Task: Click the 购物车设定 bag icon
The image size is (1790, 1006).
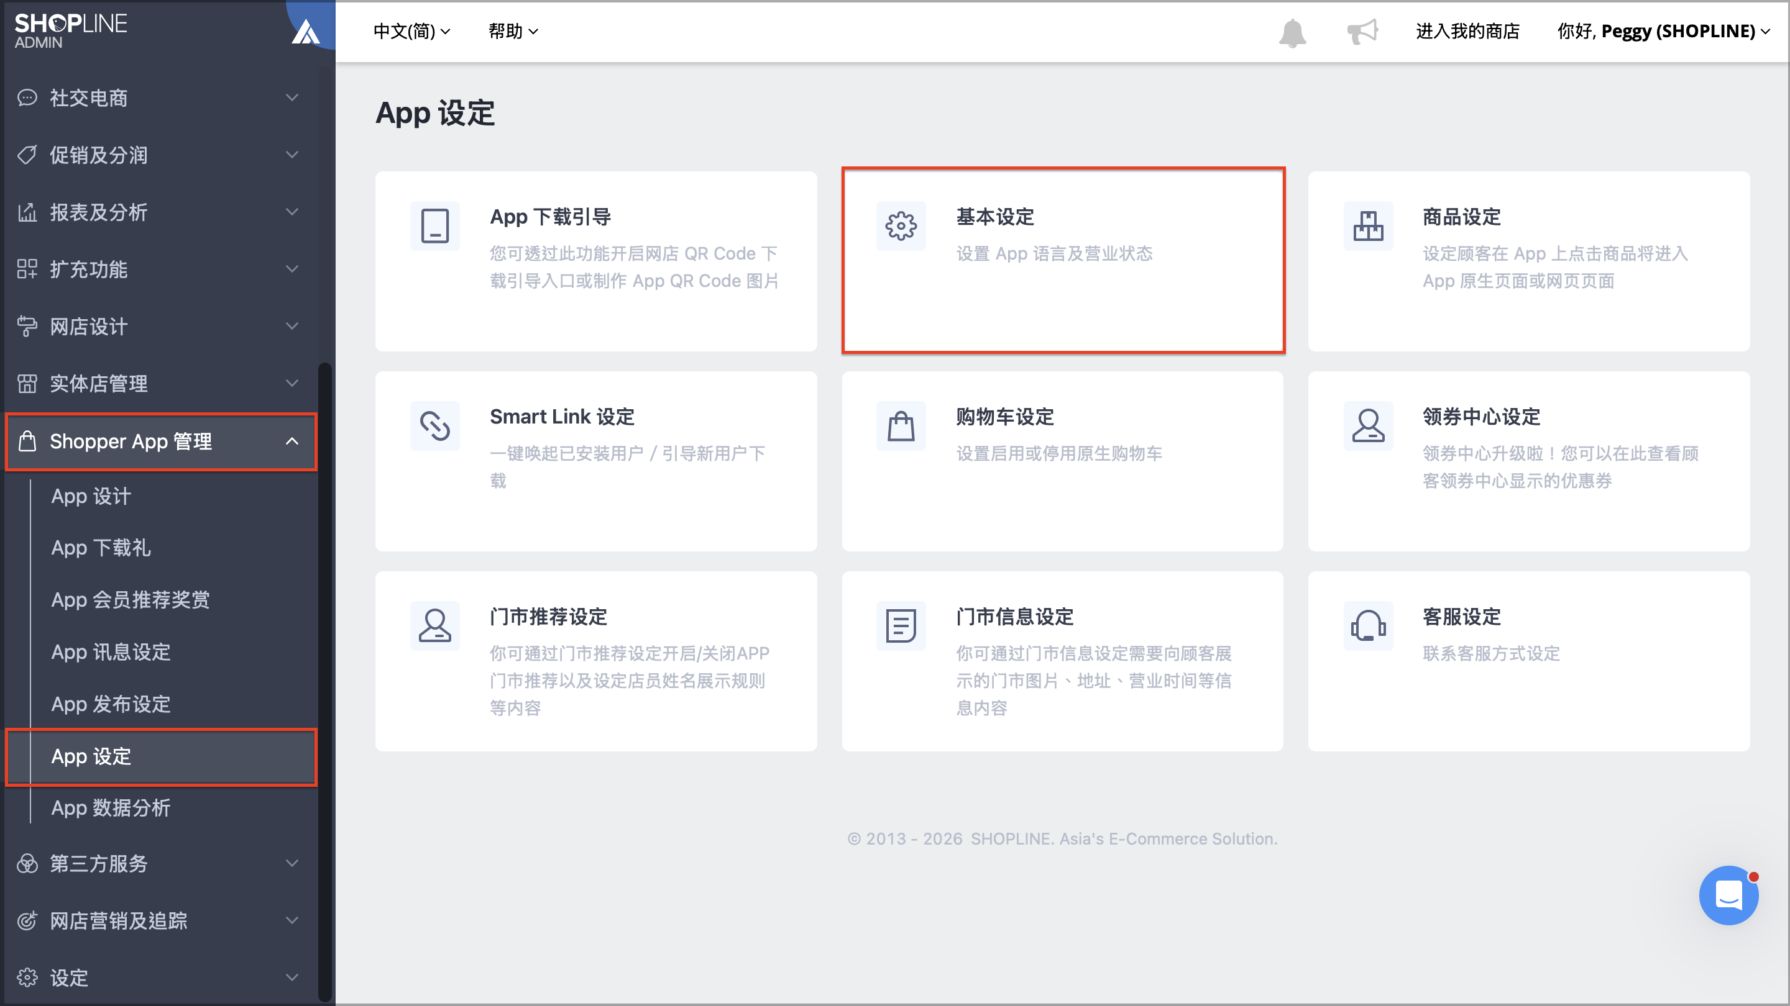Action: [901, 425]
